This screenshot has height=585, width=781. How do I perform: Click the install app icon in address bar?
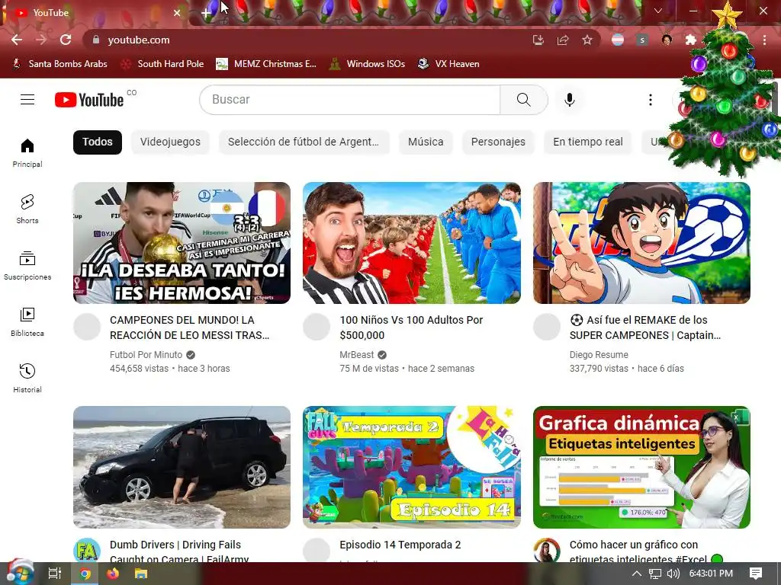tap(538, 40)
